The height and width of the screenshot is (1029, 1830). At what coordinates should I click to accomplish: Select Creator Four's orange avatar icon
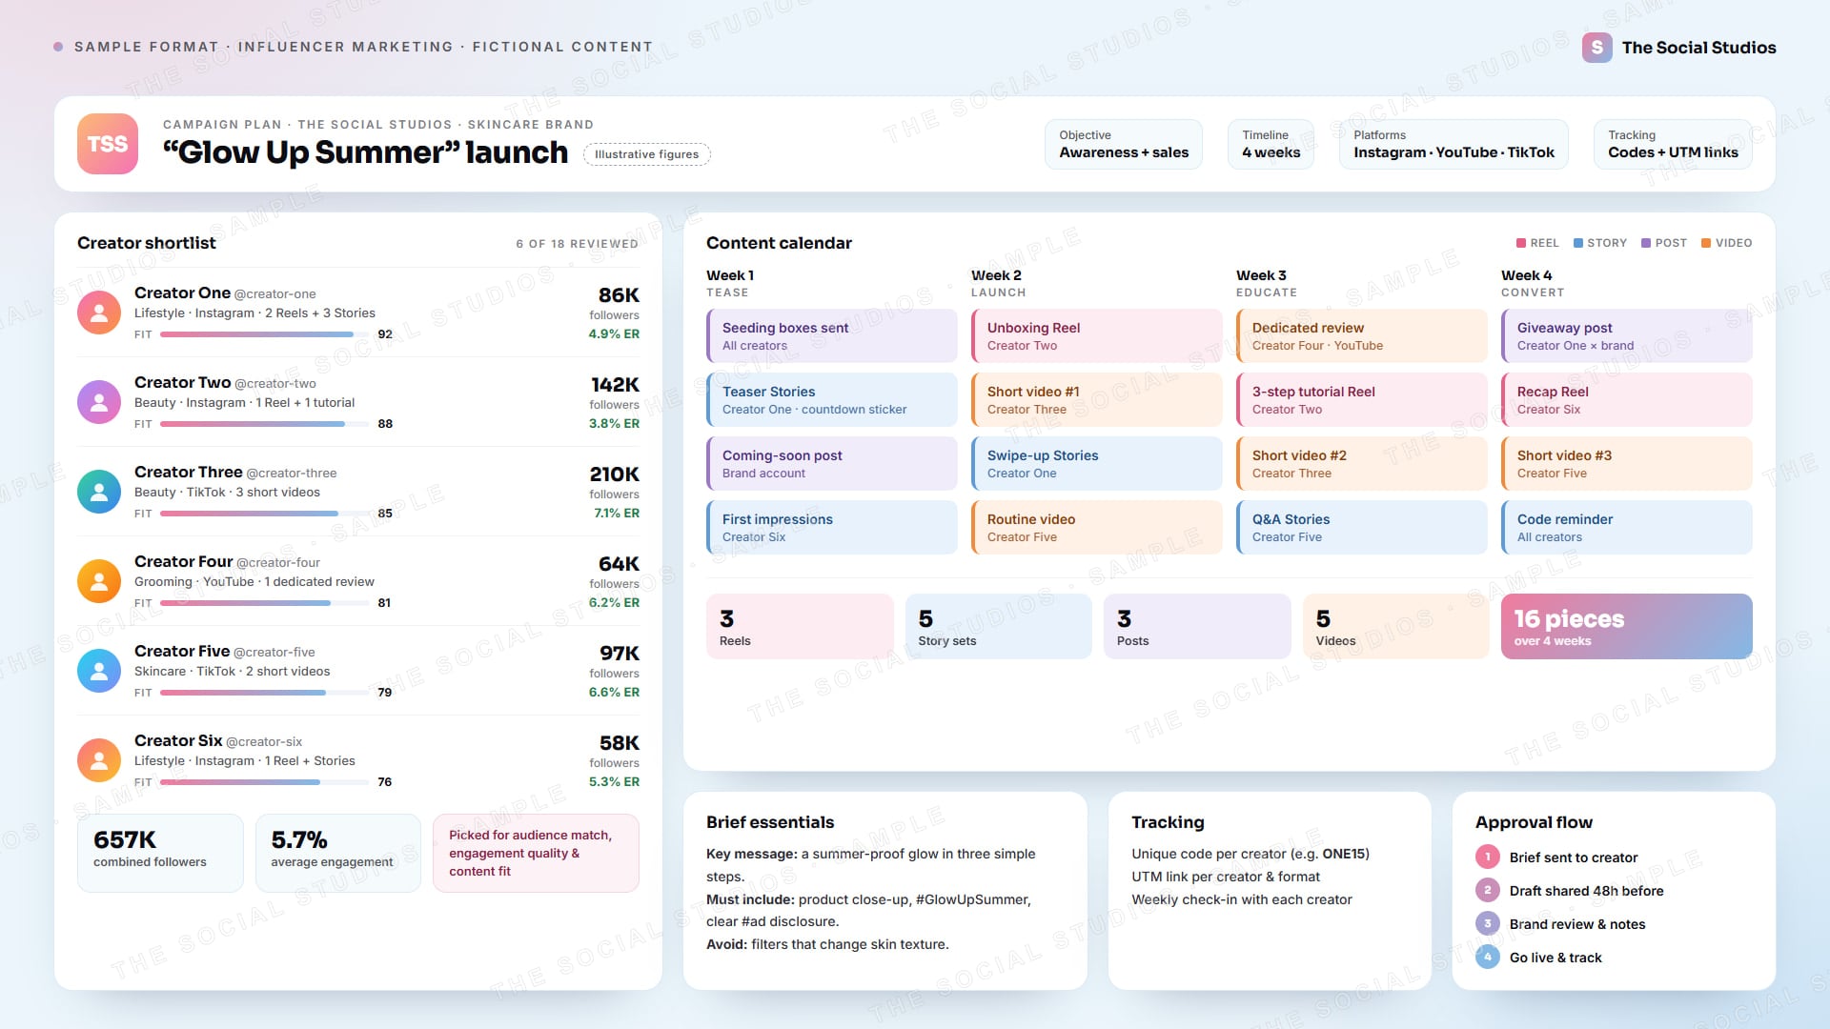click(x=99, y=581)
